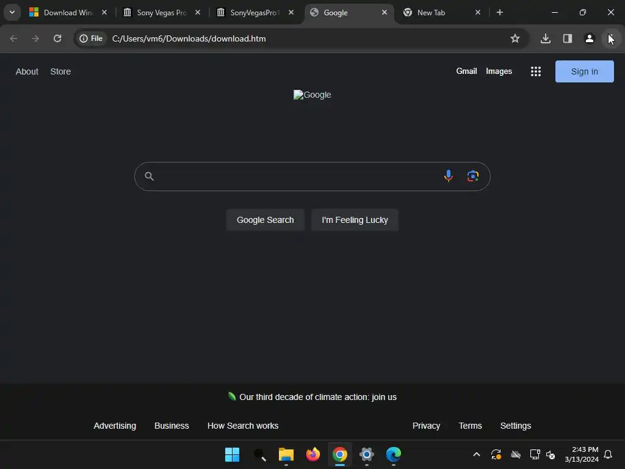Image resolution: width=625 pixels, height=469 pixels.
Task: Go forward to next page
Action: point(35,38)
